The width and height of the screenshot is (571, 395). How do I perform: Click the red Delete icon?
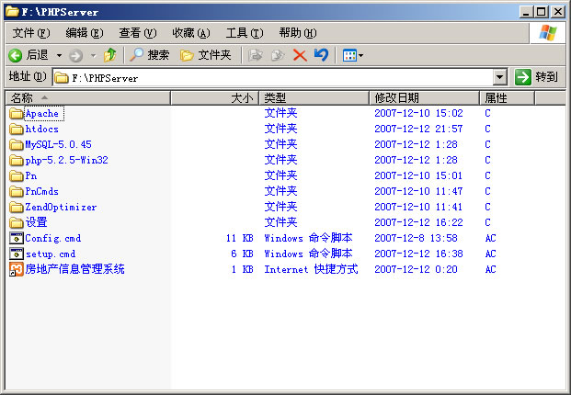click(300, 55)
